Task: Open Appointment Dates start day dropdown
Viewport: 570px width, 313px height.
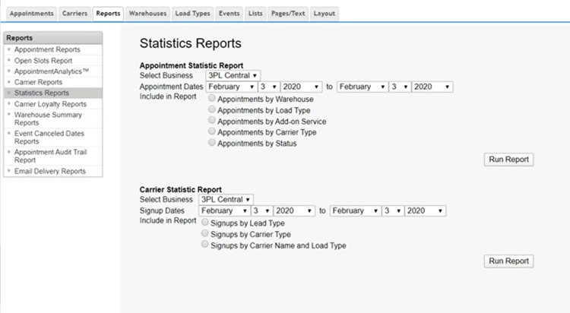Action: click(268, 87)
